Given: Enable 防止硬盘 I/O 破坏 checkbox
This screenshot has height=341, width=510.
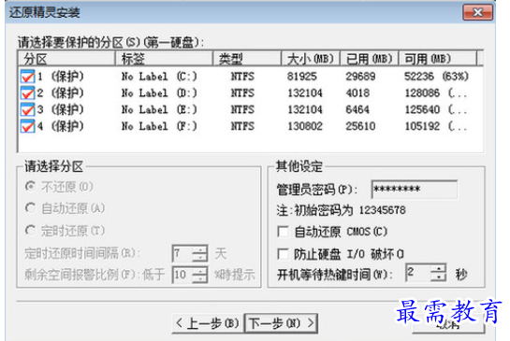Looking at the screenshot, I should [x=283, y=254].
